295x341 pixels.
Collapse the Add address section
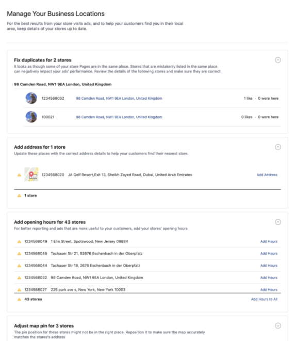point(278,147)
